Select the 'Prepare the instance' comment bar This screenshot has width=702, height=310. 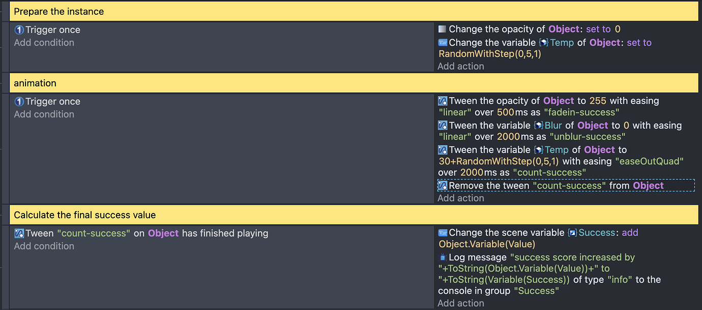pos(354,11)
